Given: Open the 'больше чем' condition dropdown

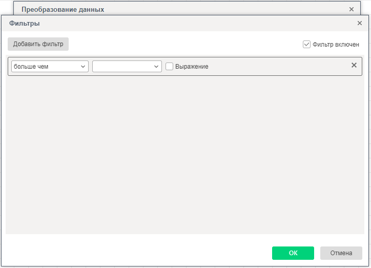Looking at the screenshot, I should (50, 67).
